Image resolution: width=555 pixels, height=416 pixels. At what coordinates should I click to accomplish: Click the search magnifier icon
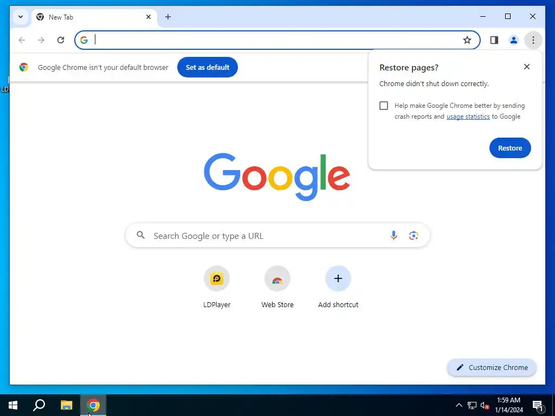tap(140, 235)
